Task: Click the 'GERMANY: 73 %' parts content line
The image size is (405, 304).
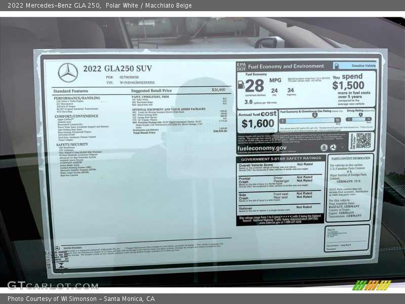Action: 348,181
